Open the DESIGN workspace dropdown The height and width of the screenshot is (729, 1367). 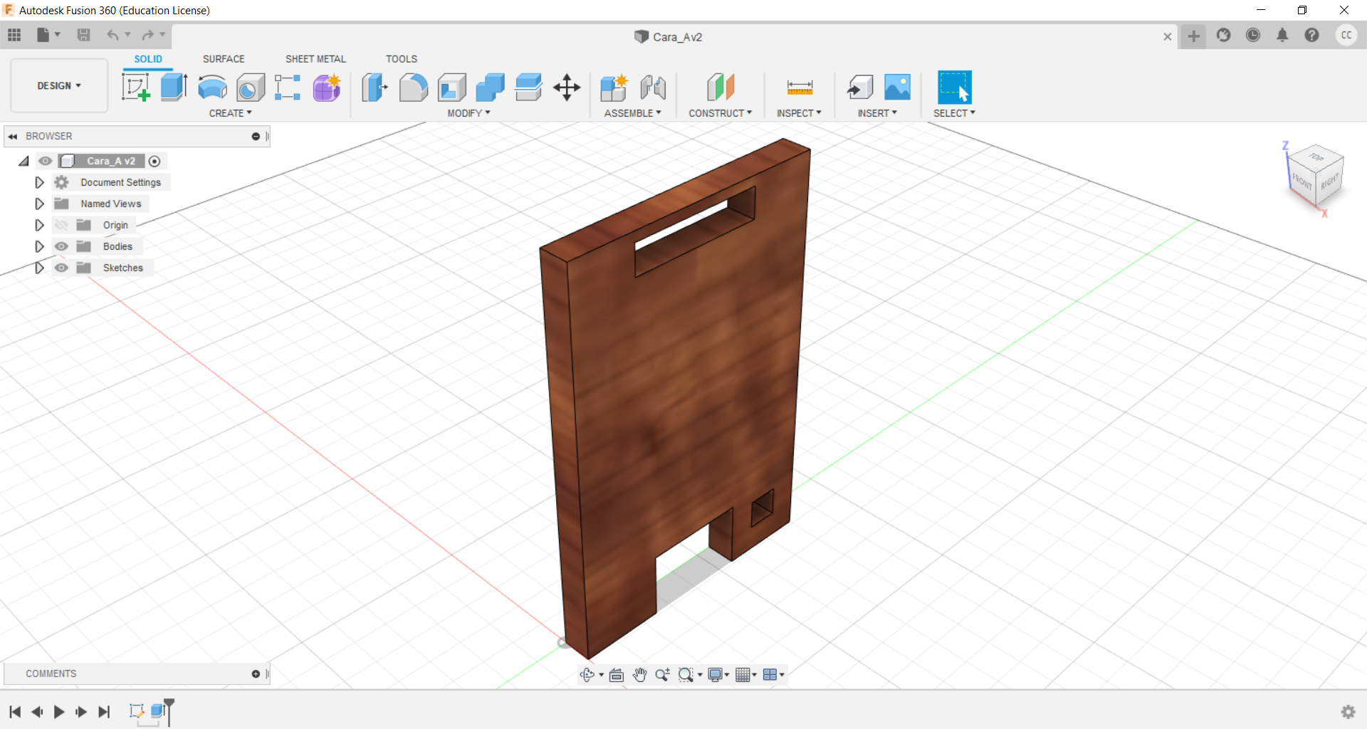[x=59, y=85]
